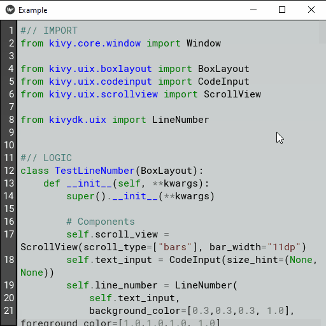Click 'self.line_number' on line 19
The image size is (326, 326).
click(x=112, y=285)
